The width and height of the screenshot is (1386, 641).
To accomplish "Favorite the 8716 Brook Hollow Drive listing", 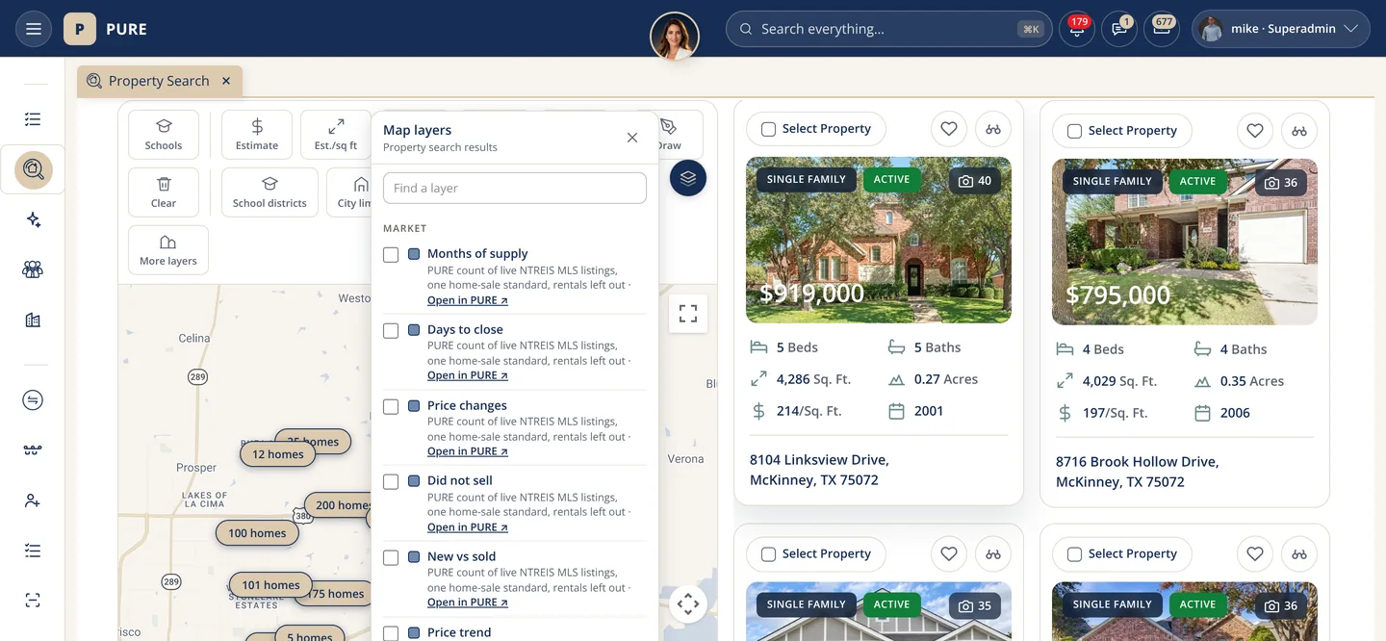I will coord(1255,130).
